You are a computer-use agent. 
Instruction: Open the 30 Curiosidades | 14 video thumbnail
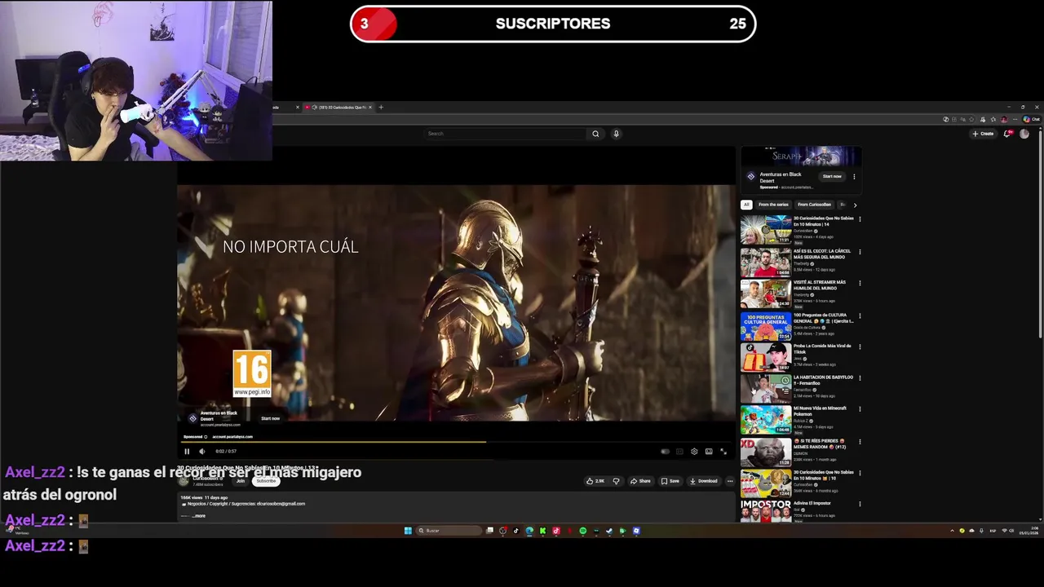click(766, 230)
